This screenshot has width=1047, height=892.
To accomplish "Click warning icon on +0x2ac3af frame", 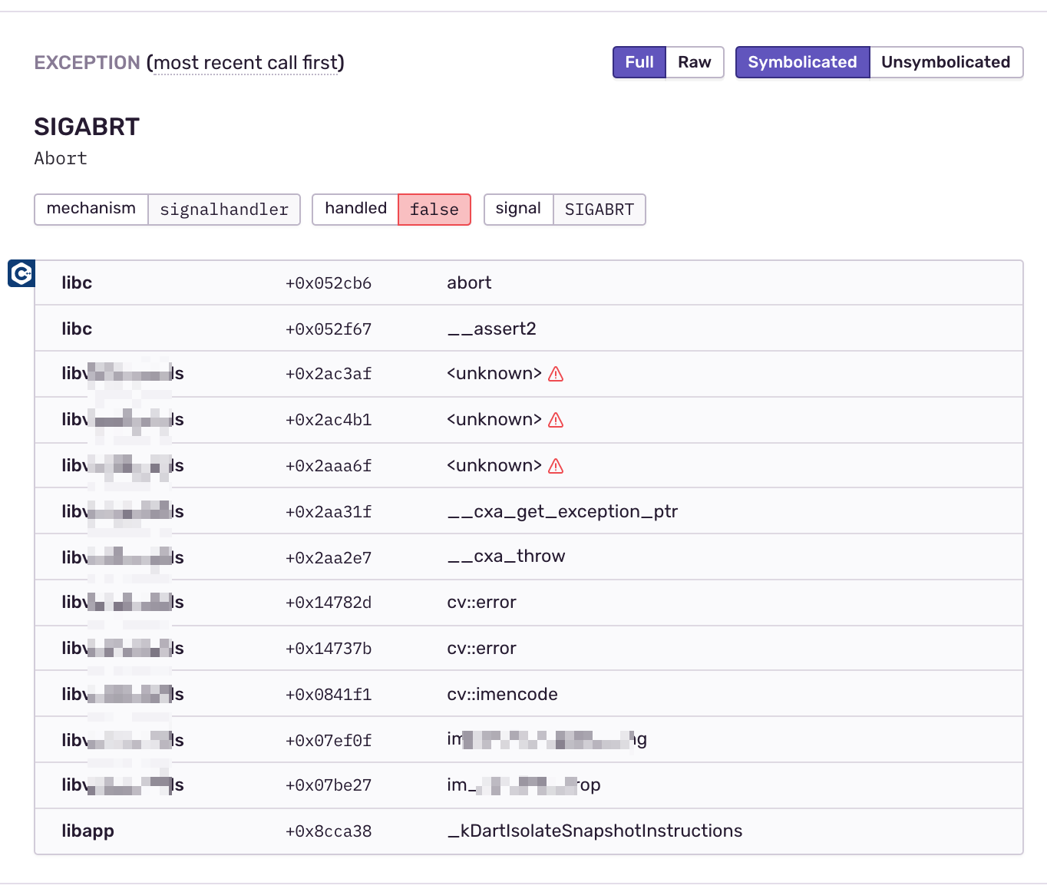I will [556, 374].
